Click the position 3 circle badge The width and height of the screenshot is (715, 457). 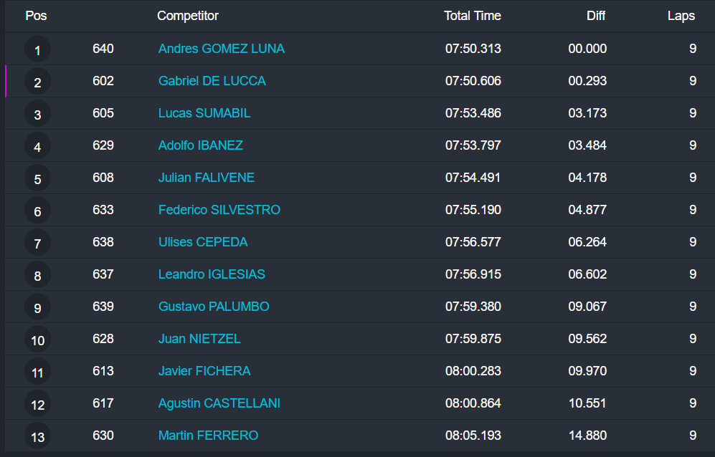(37, 115)
